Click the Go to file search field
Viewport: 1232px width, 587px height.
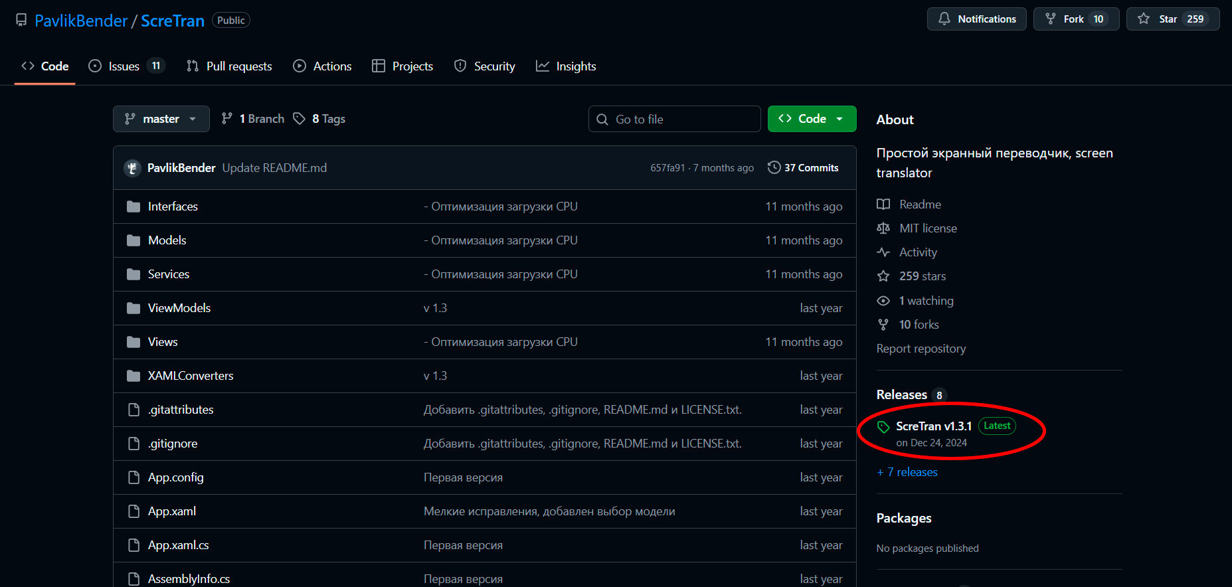coord(674,119)
